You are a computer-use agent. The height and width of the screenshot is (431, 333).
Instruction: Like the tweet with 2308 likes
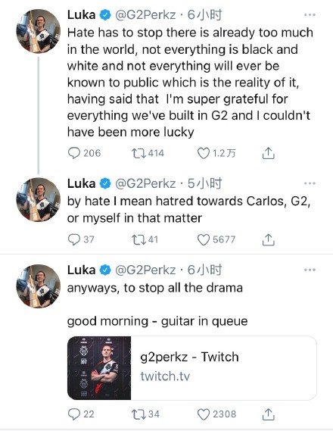point(204,414)
